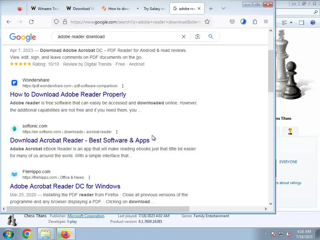Click the padlock site security icon
320x240 pixels.
coord(65,22)
